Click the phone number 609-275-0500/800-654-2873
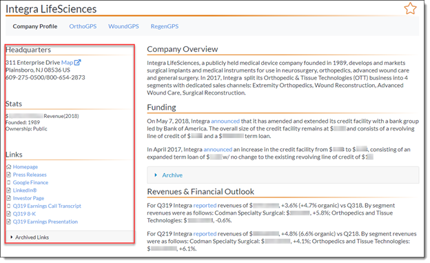Viewport: 430px width, 263px height. [x=45, y=77]
